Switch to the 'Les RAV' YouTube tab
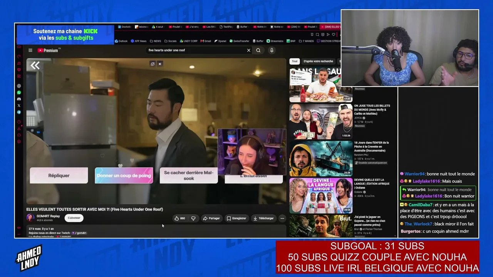The image size is (493, 277). [x=210, y=27]
